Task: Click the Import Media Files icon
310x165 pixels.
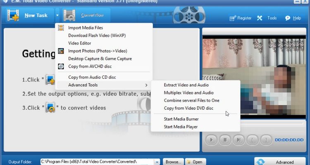Action: coord(61,28)
